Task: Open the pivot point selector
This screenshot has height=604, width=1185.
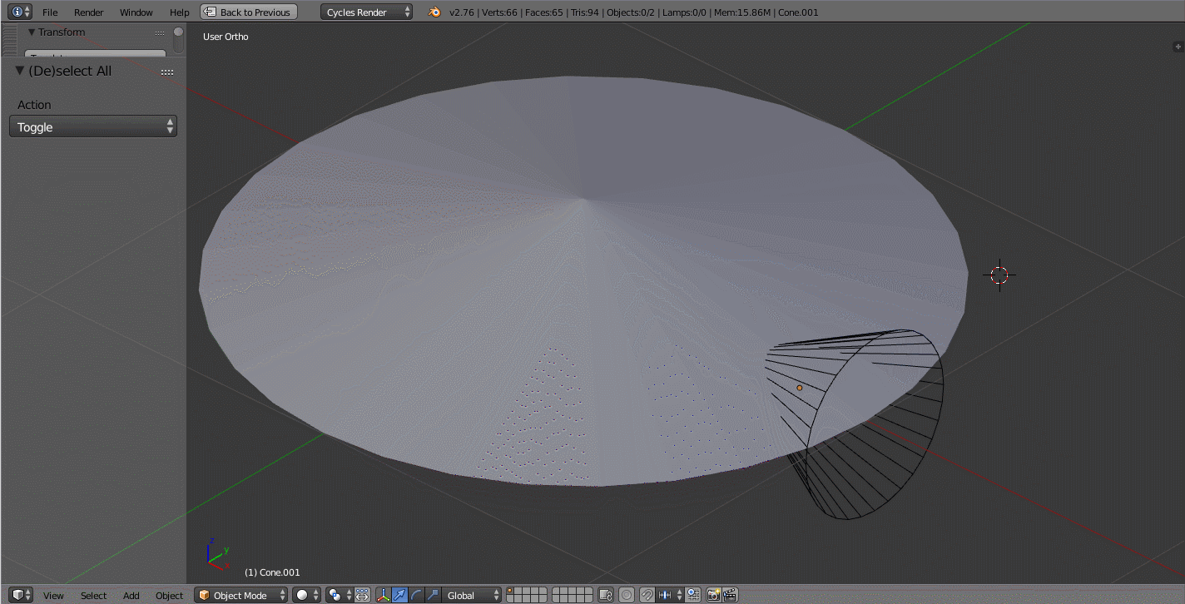Action: click(x=340, y=595)
